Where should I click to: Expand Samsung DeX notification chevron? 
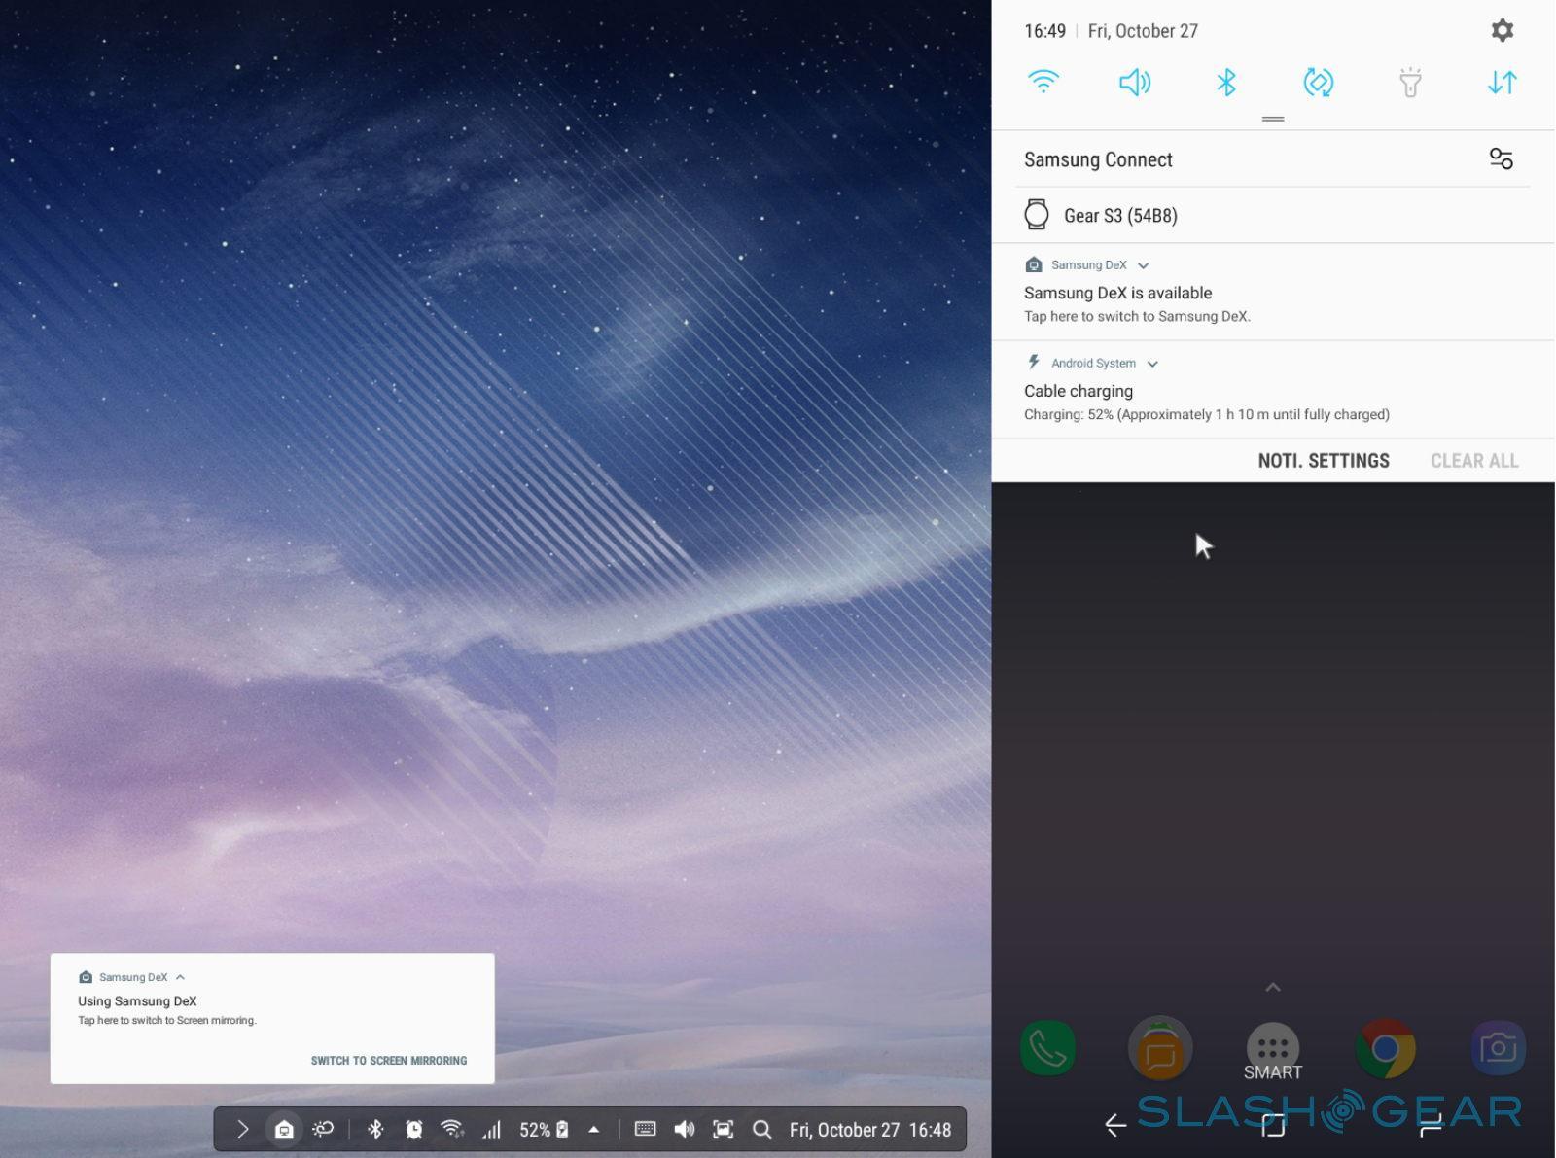[1144, 265]
